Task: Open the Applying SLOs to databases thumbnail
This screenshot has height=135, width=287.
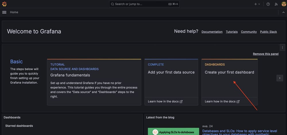Action: click(x=174, y=132)
